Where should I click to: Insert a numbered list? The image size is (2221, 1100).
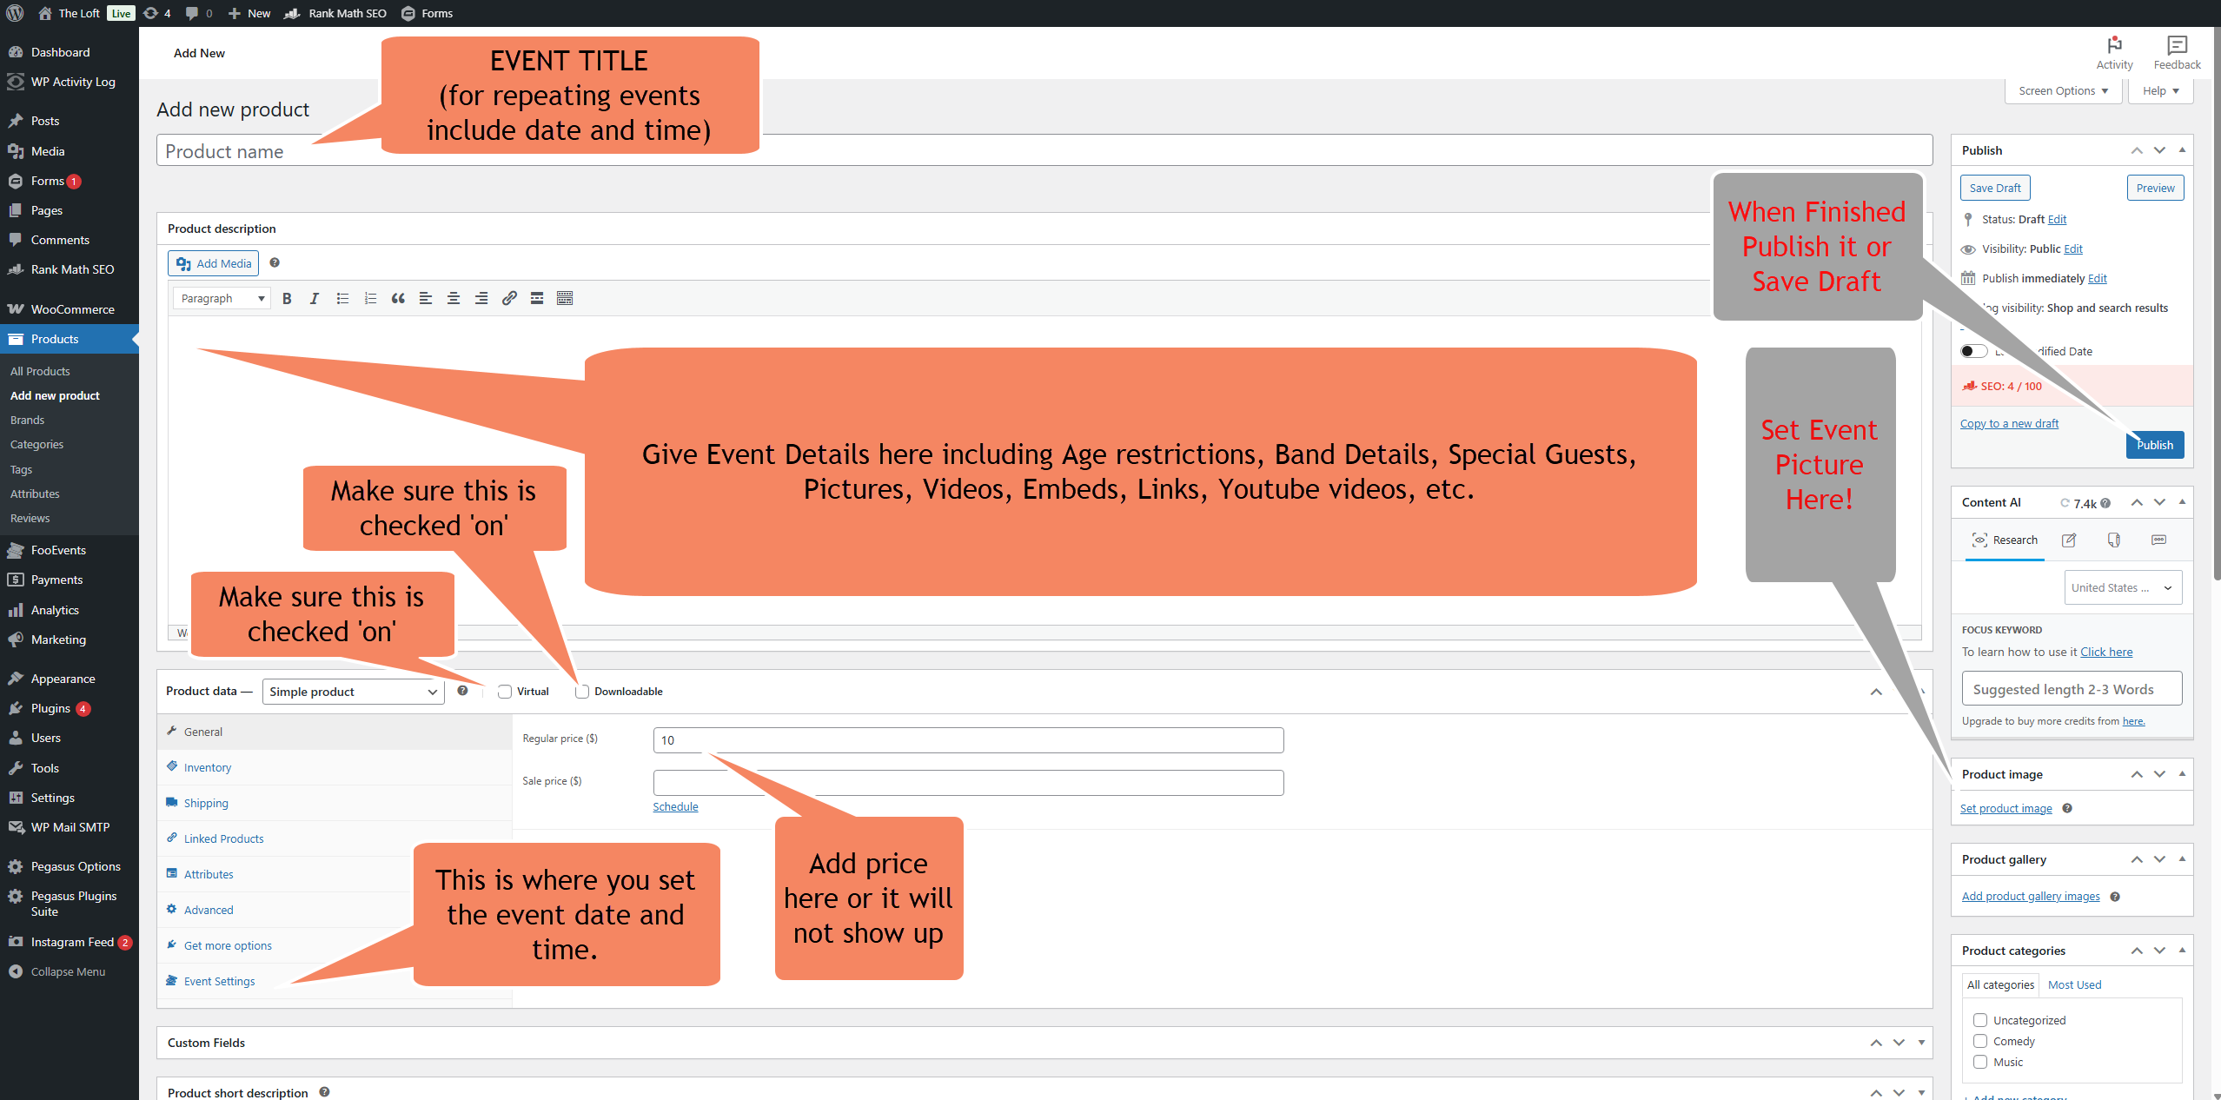[370, 298]
